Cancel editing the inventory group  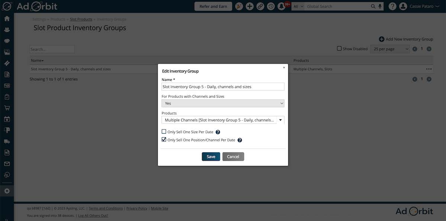[233, 157]
